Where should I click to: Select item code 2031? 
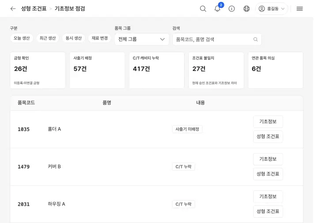click(23, 204)
